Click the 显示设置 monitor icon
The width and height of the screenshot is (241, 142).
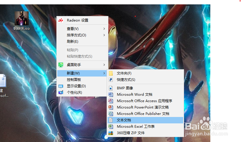click(61, 86)
